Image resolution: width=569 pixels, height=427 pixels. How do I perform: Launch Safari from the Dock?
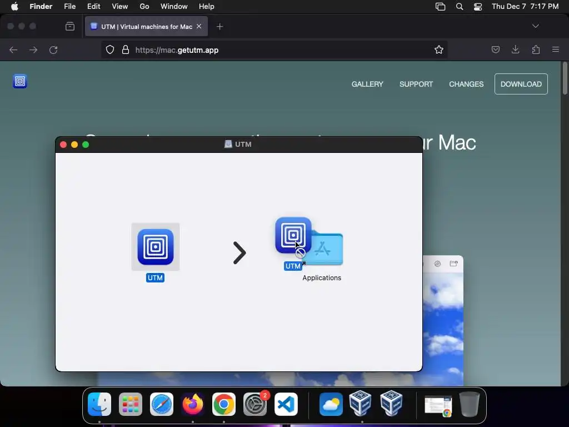[162, 404]
